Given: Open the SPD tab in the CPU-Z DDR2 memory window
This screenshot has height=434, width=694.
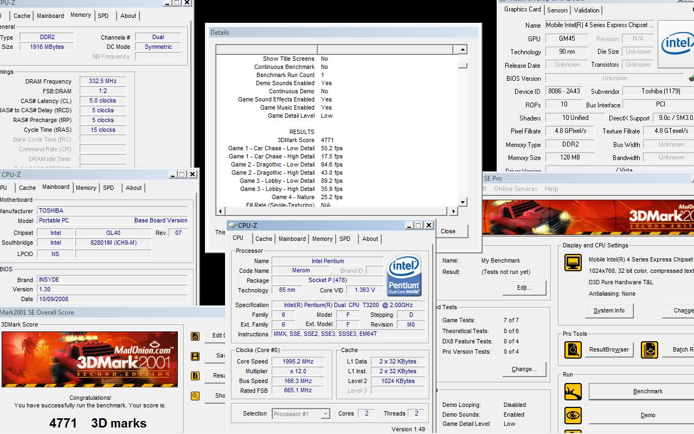Looking at the screenshot, I should click(103, 16).
